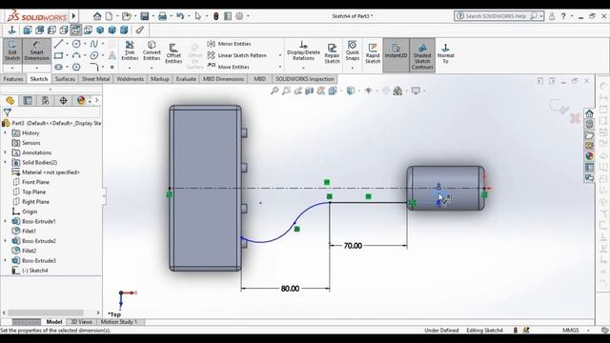Select the Straight Slot tool
The height and width of the screenshot is (343, 610).
coord(58,67)
